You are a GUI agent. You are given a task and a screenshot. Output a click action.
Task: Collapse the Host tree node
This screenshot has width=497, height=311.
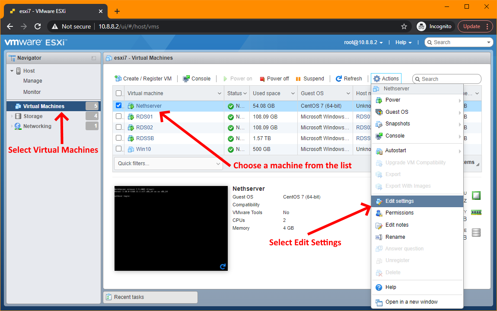tap(12, 71)
